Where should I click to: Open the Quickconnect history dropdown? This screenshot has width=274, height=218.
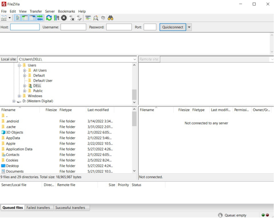click(x=189, y=27)
